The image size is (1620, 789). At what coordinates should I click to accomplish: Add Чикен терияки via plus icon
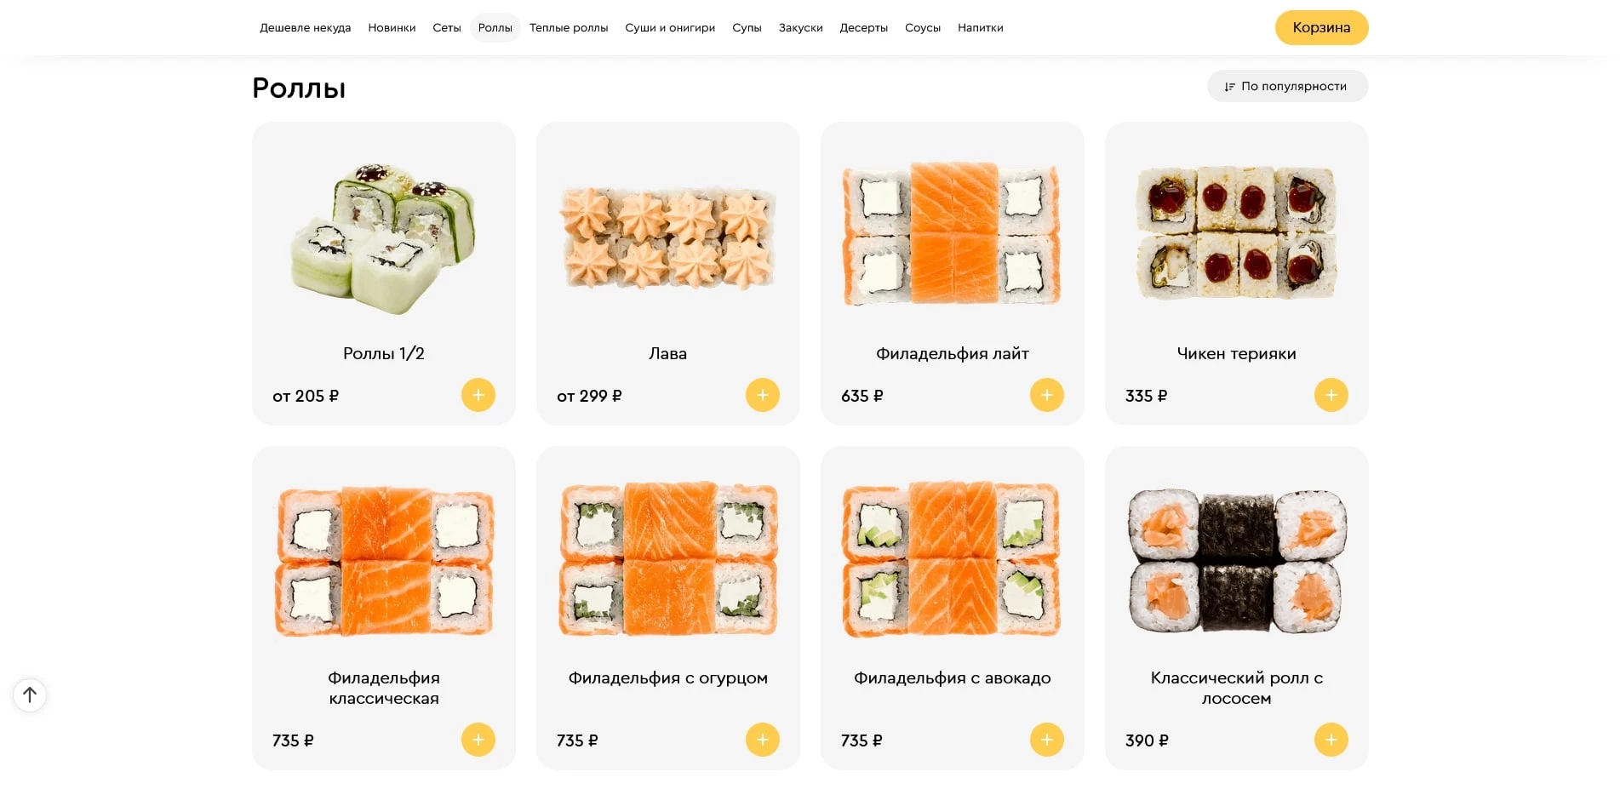[1331, 395]
